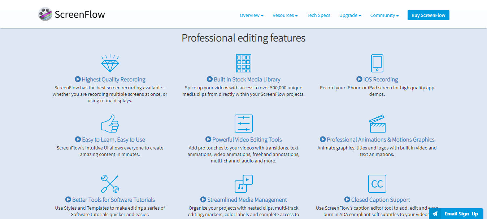This screenshot has height=219, width=487.
Task: Open Better Tools for Software Tutorials link
Action: (114, 200)
